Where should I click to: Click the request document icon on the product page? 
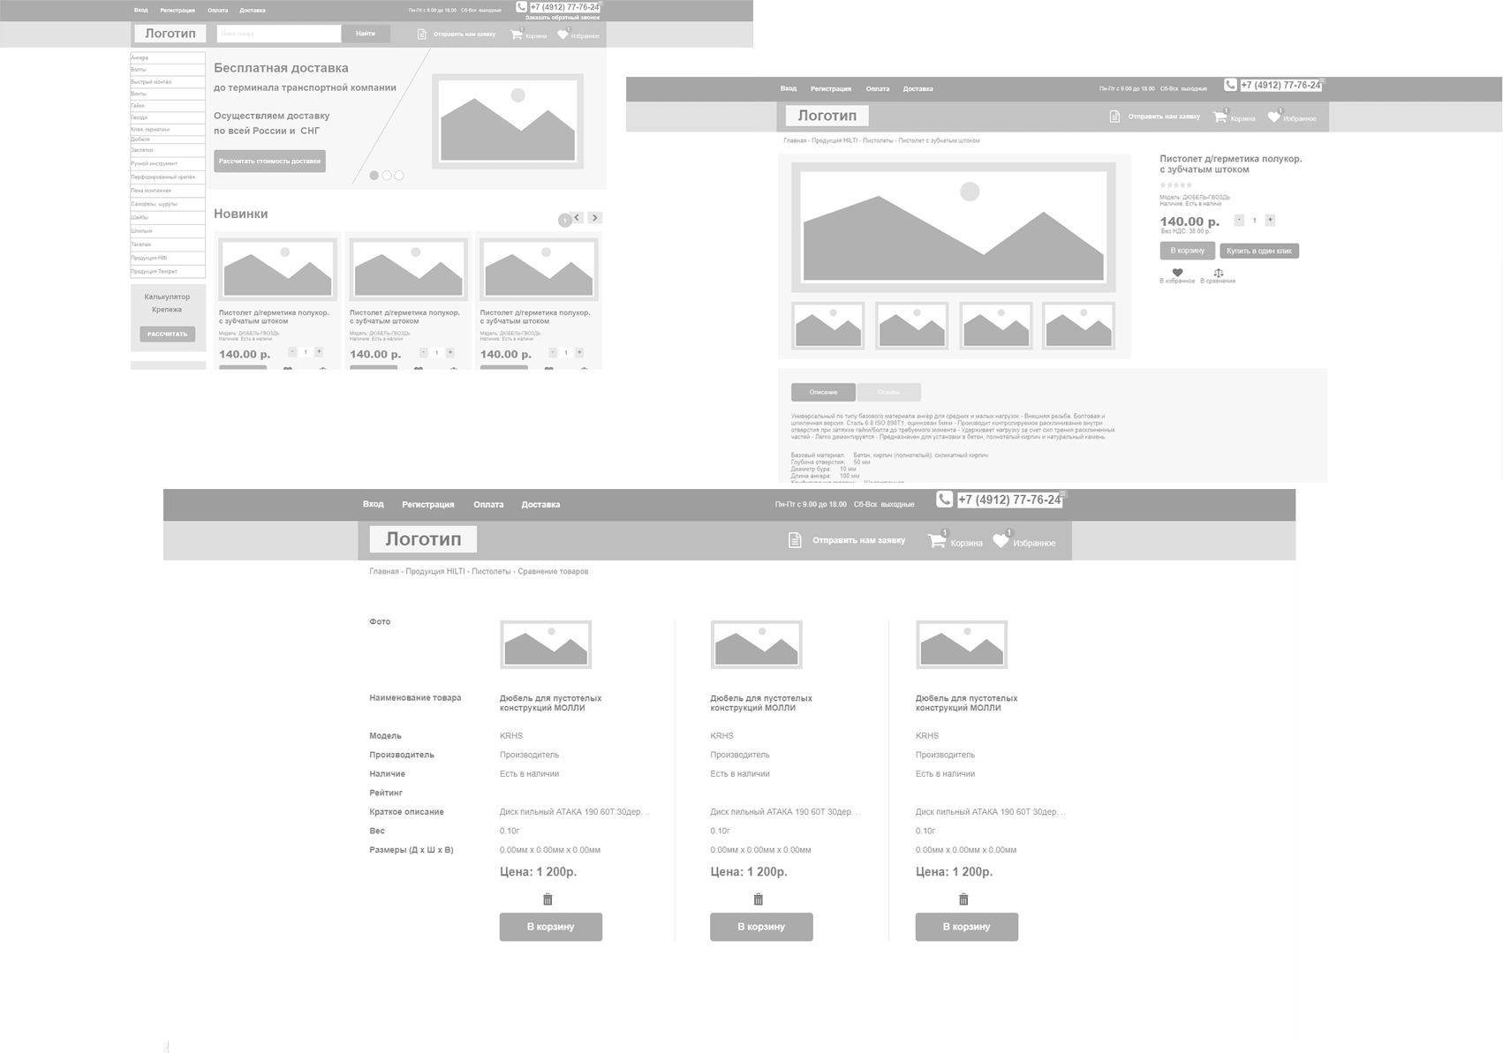click(1114, 117)
